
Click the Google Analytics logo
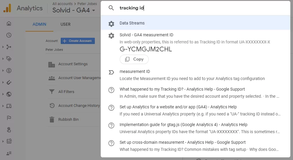click(7, 8)
